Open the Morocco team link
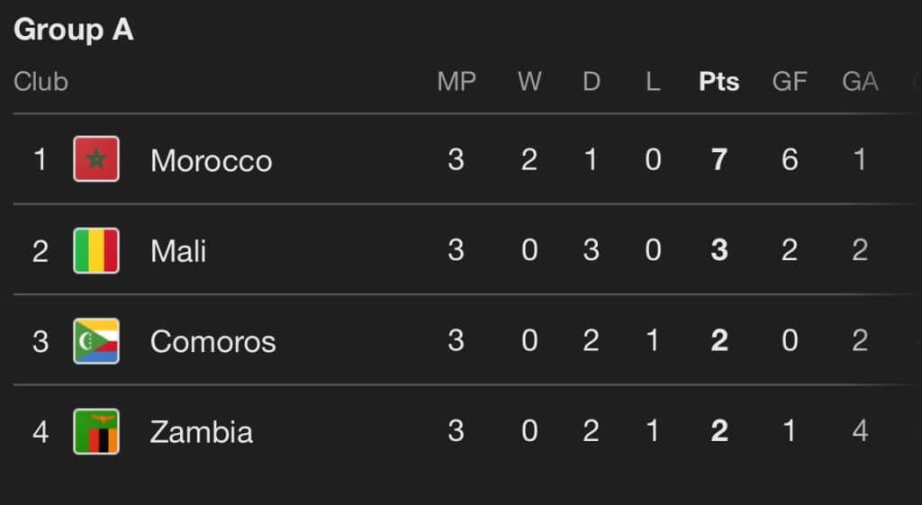 pyautogui.click(x=211, y=160)
